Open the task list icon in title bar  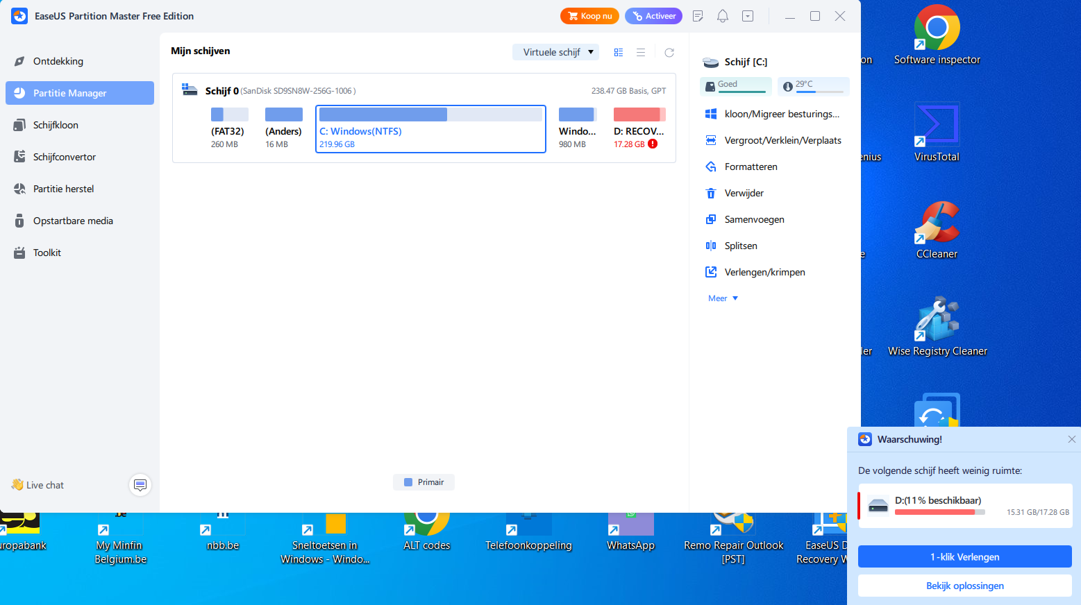pos(698,16)
